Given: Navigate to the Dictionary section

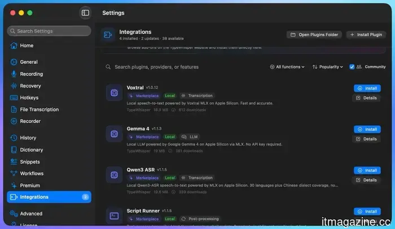Looking at the screenshot, I should click(49, 149).
